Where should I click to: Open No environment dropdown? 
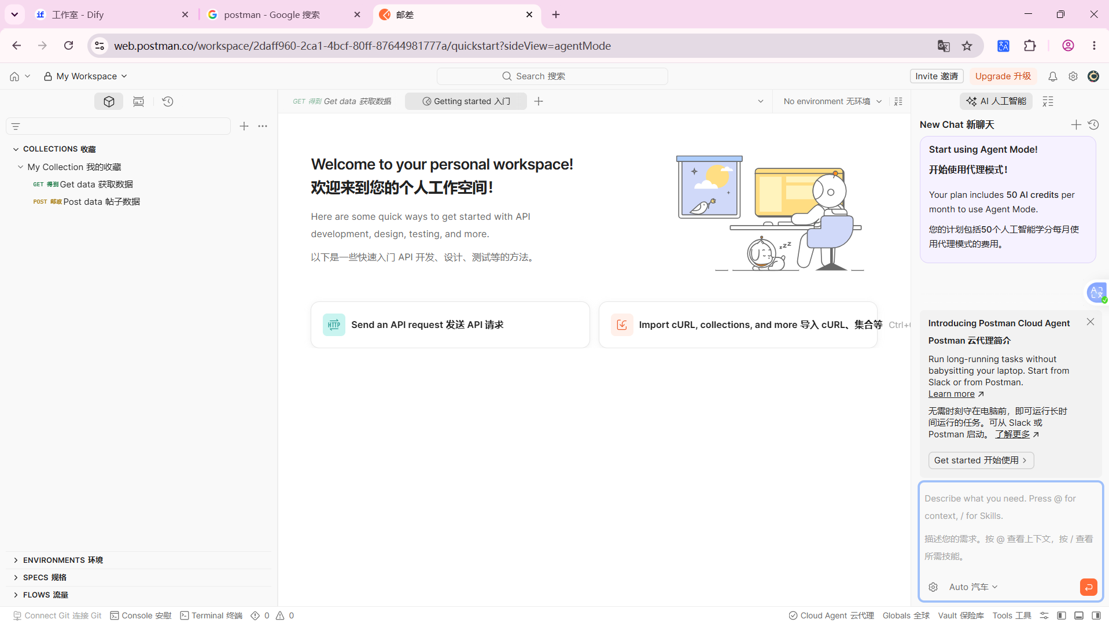click(x=832, y=101)
